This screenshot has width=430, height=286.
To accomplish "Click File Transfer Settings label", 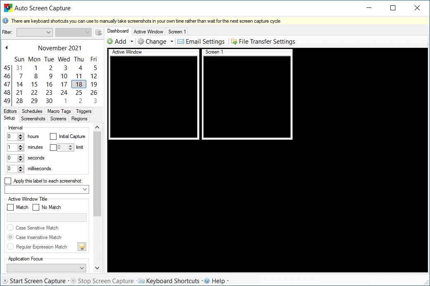I will 267,42.
